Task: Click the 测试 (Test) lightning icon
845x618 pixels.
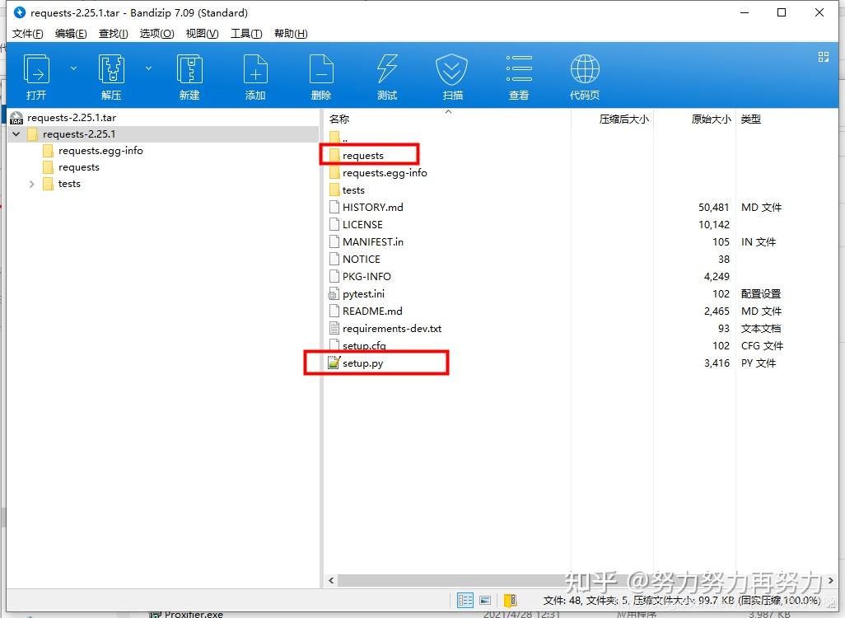Action: click(387, 69)
